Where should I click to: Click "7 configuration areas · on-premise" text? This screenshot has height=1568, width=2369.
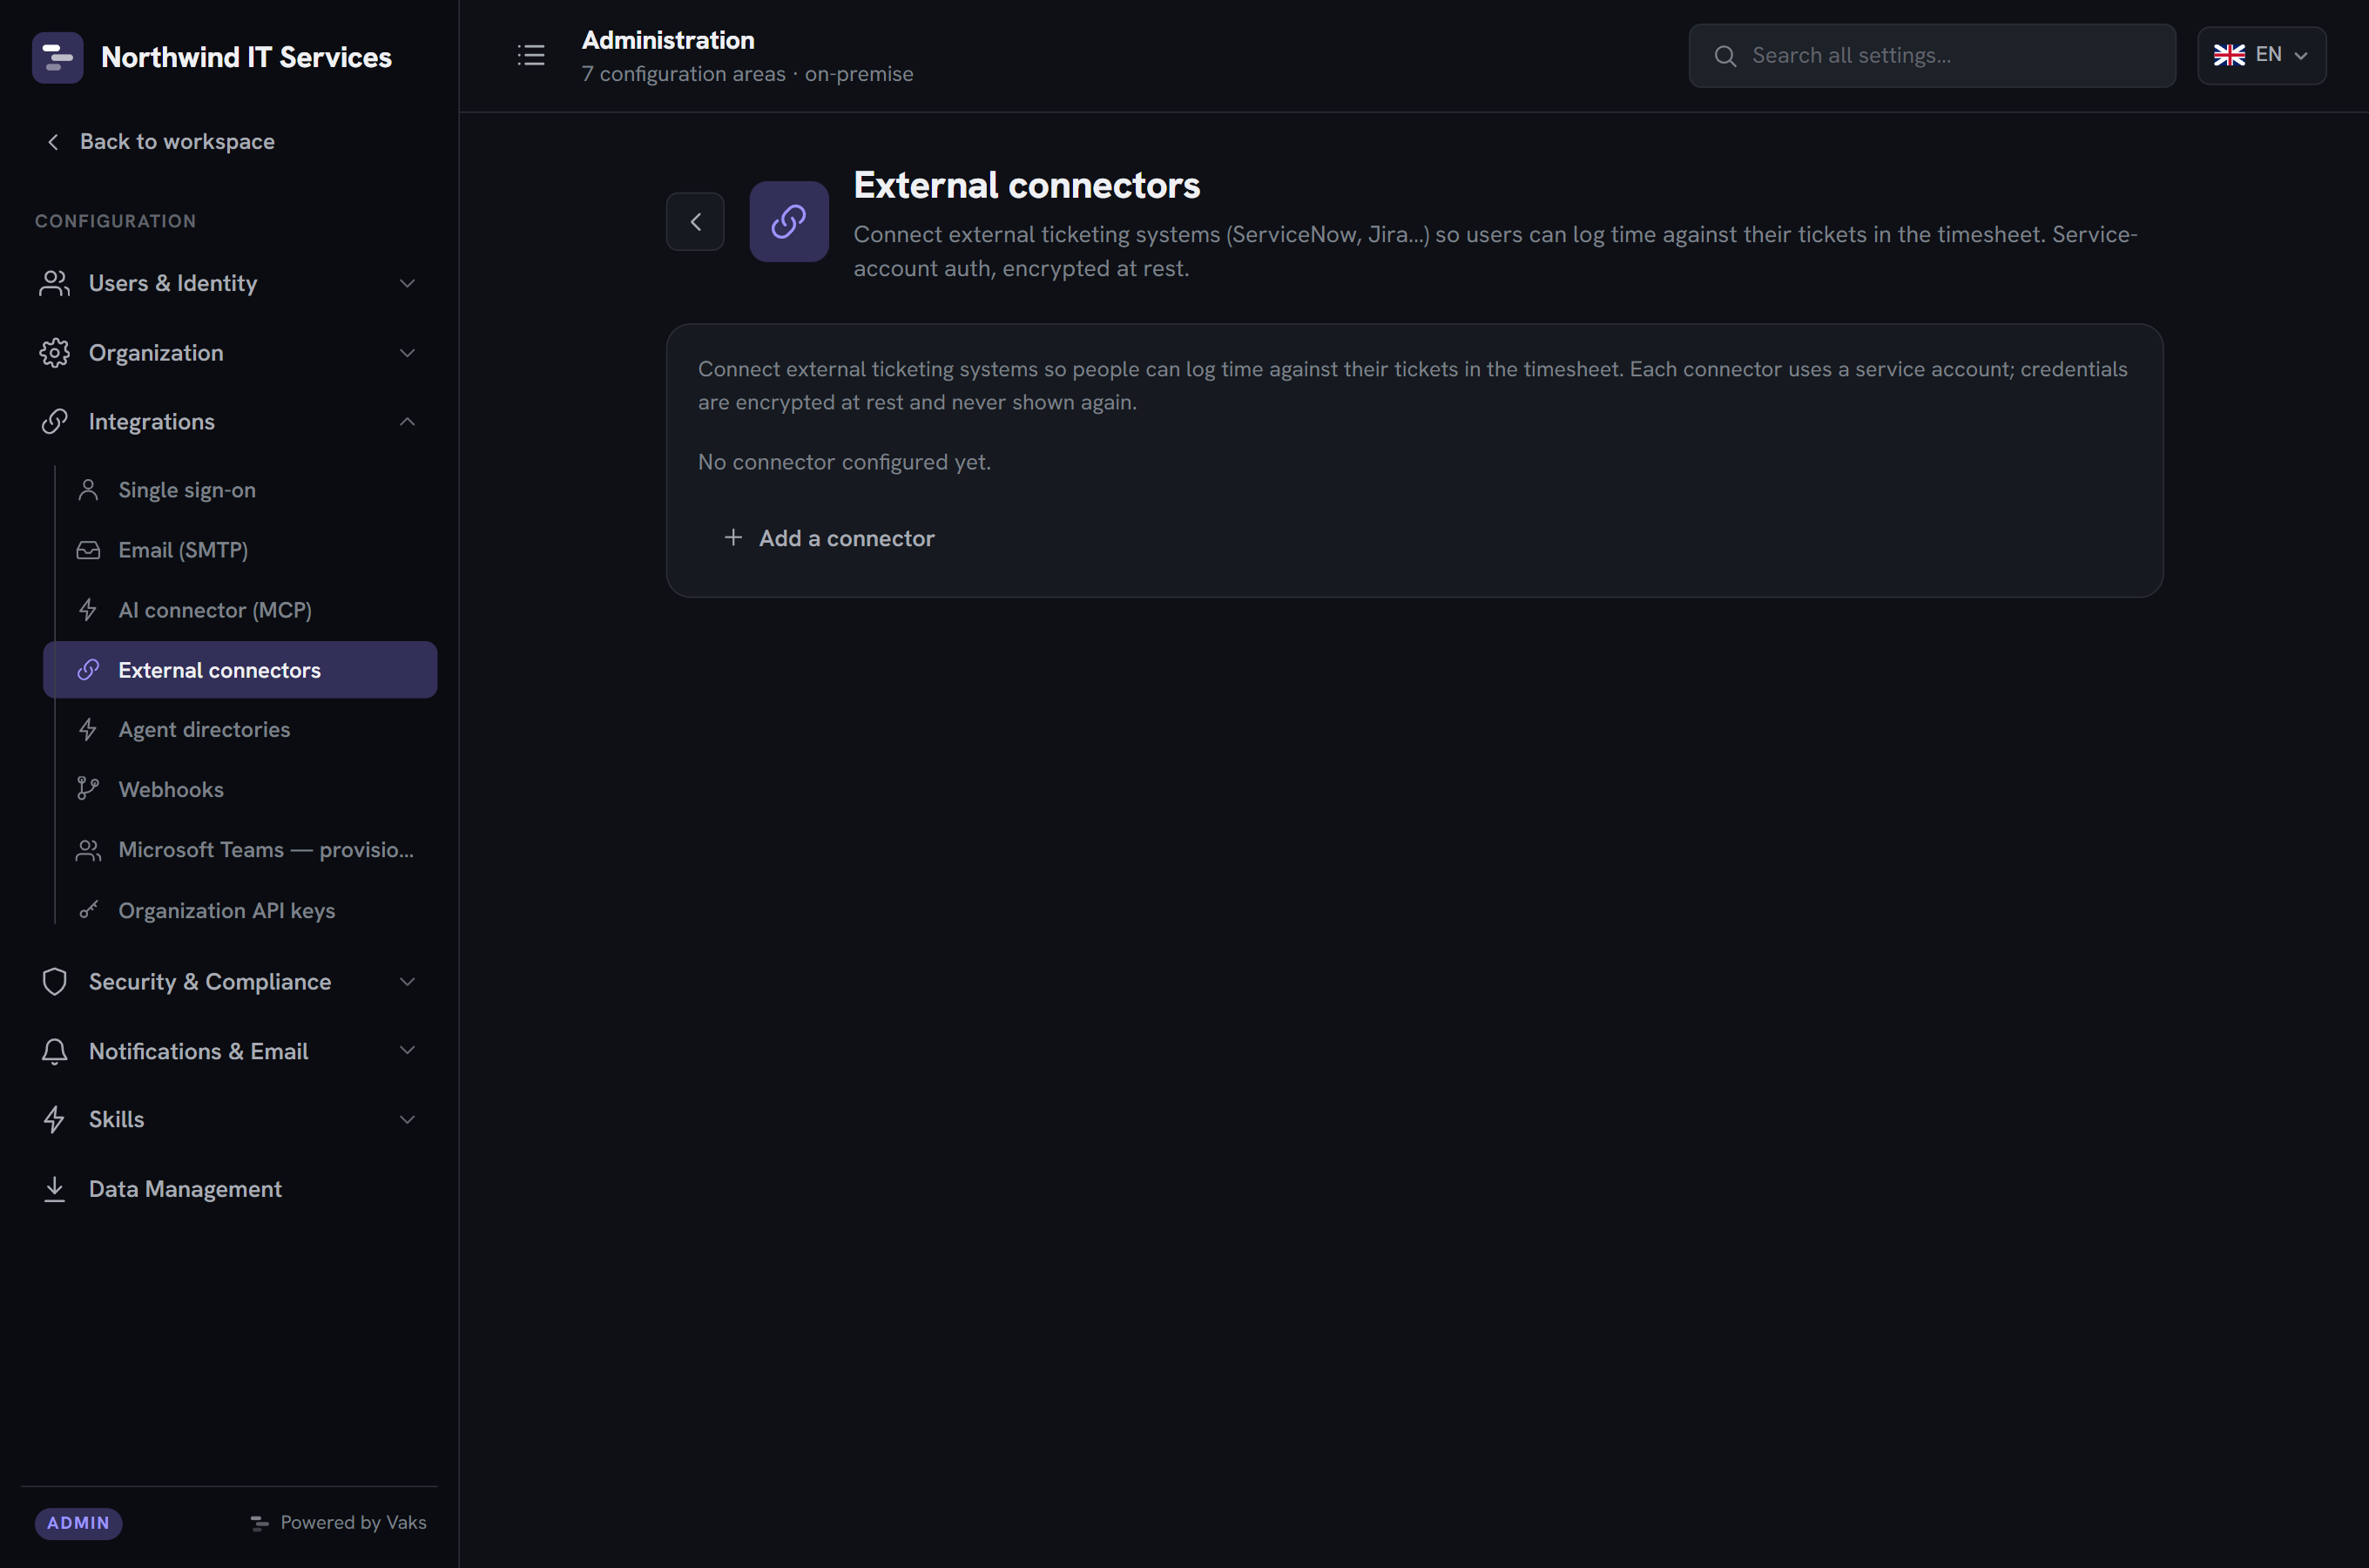pyautogui.click(x=746, y=74)
